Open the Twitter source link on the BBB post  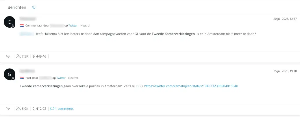click(61, 78)
